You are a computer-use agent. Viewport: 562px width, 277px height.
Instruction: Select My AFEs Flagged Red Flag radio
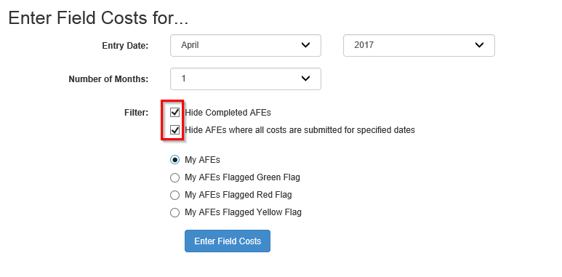point(174,195)
